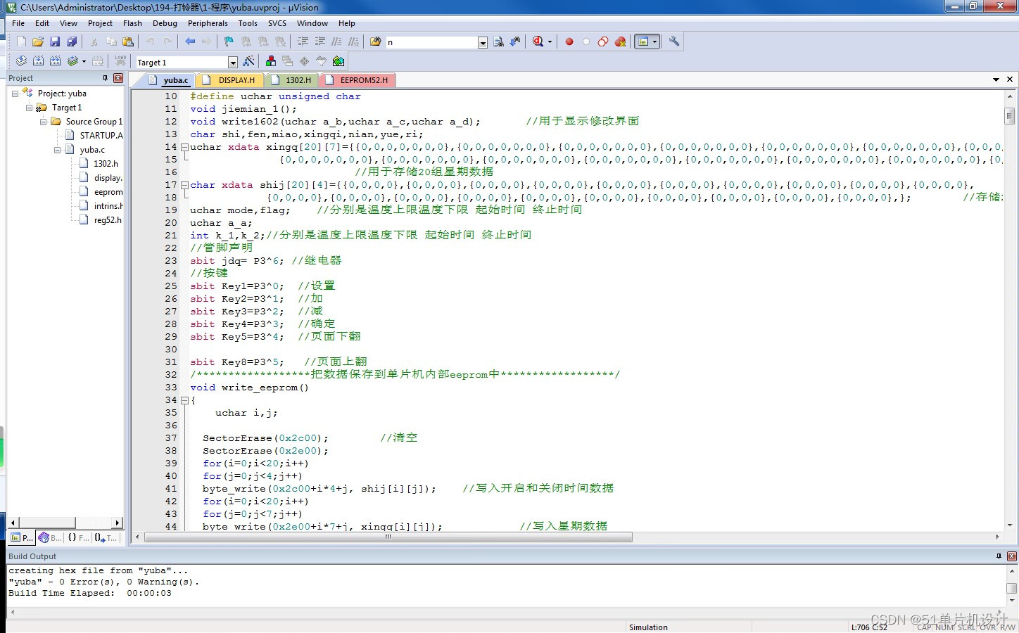Click the Project panel horizontal scrollbar thumb

(47, 523)
